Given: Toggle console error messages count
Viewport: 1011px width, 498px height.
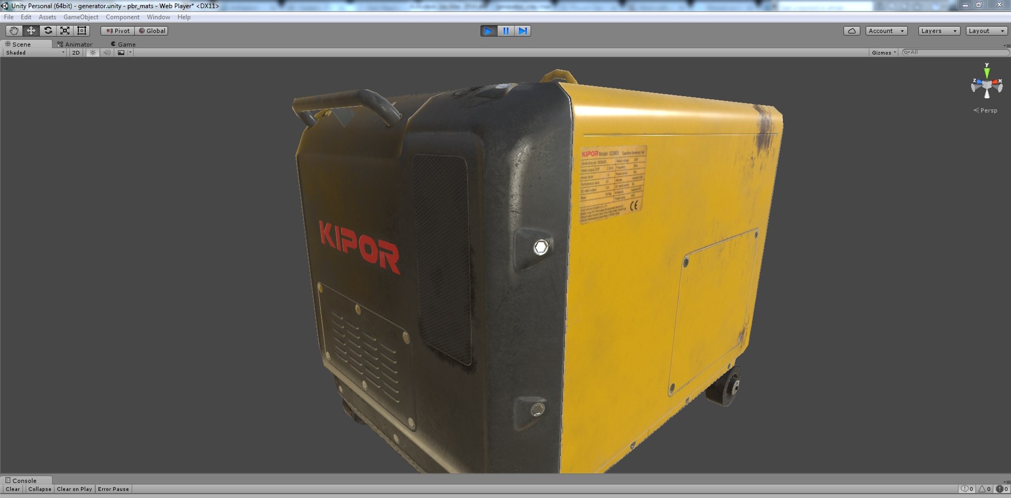Looking at the screenshot, I should [1002, 489].
